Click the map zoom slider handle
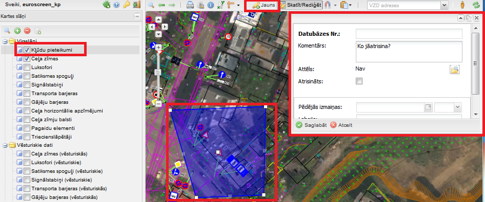485x202 pixels. 158,73
